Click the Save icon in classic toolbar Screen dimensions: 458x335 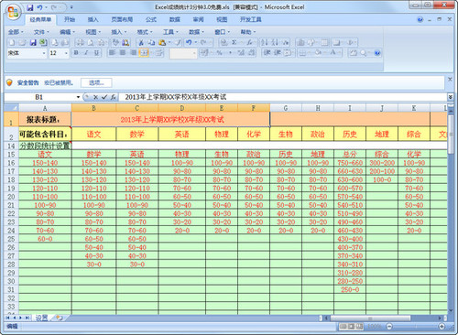(33, 42)
